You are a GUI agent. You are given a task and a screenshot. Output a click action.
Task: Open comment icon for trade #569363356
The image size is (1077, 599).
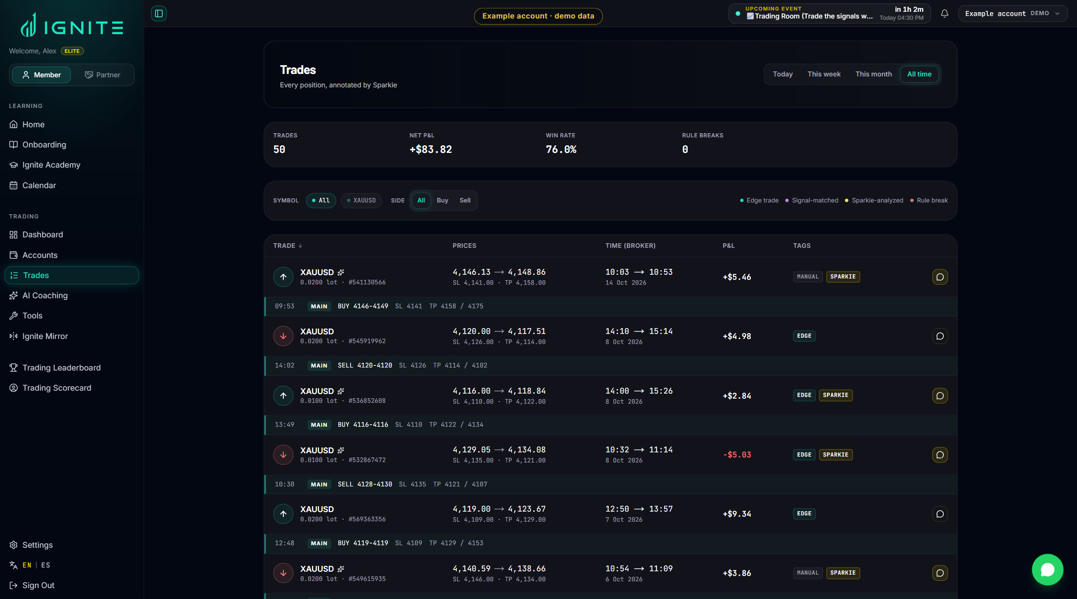[940, 514]
